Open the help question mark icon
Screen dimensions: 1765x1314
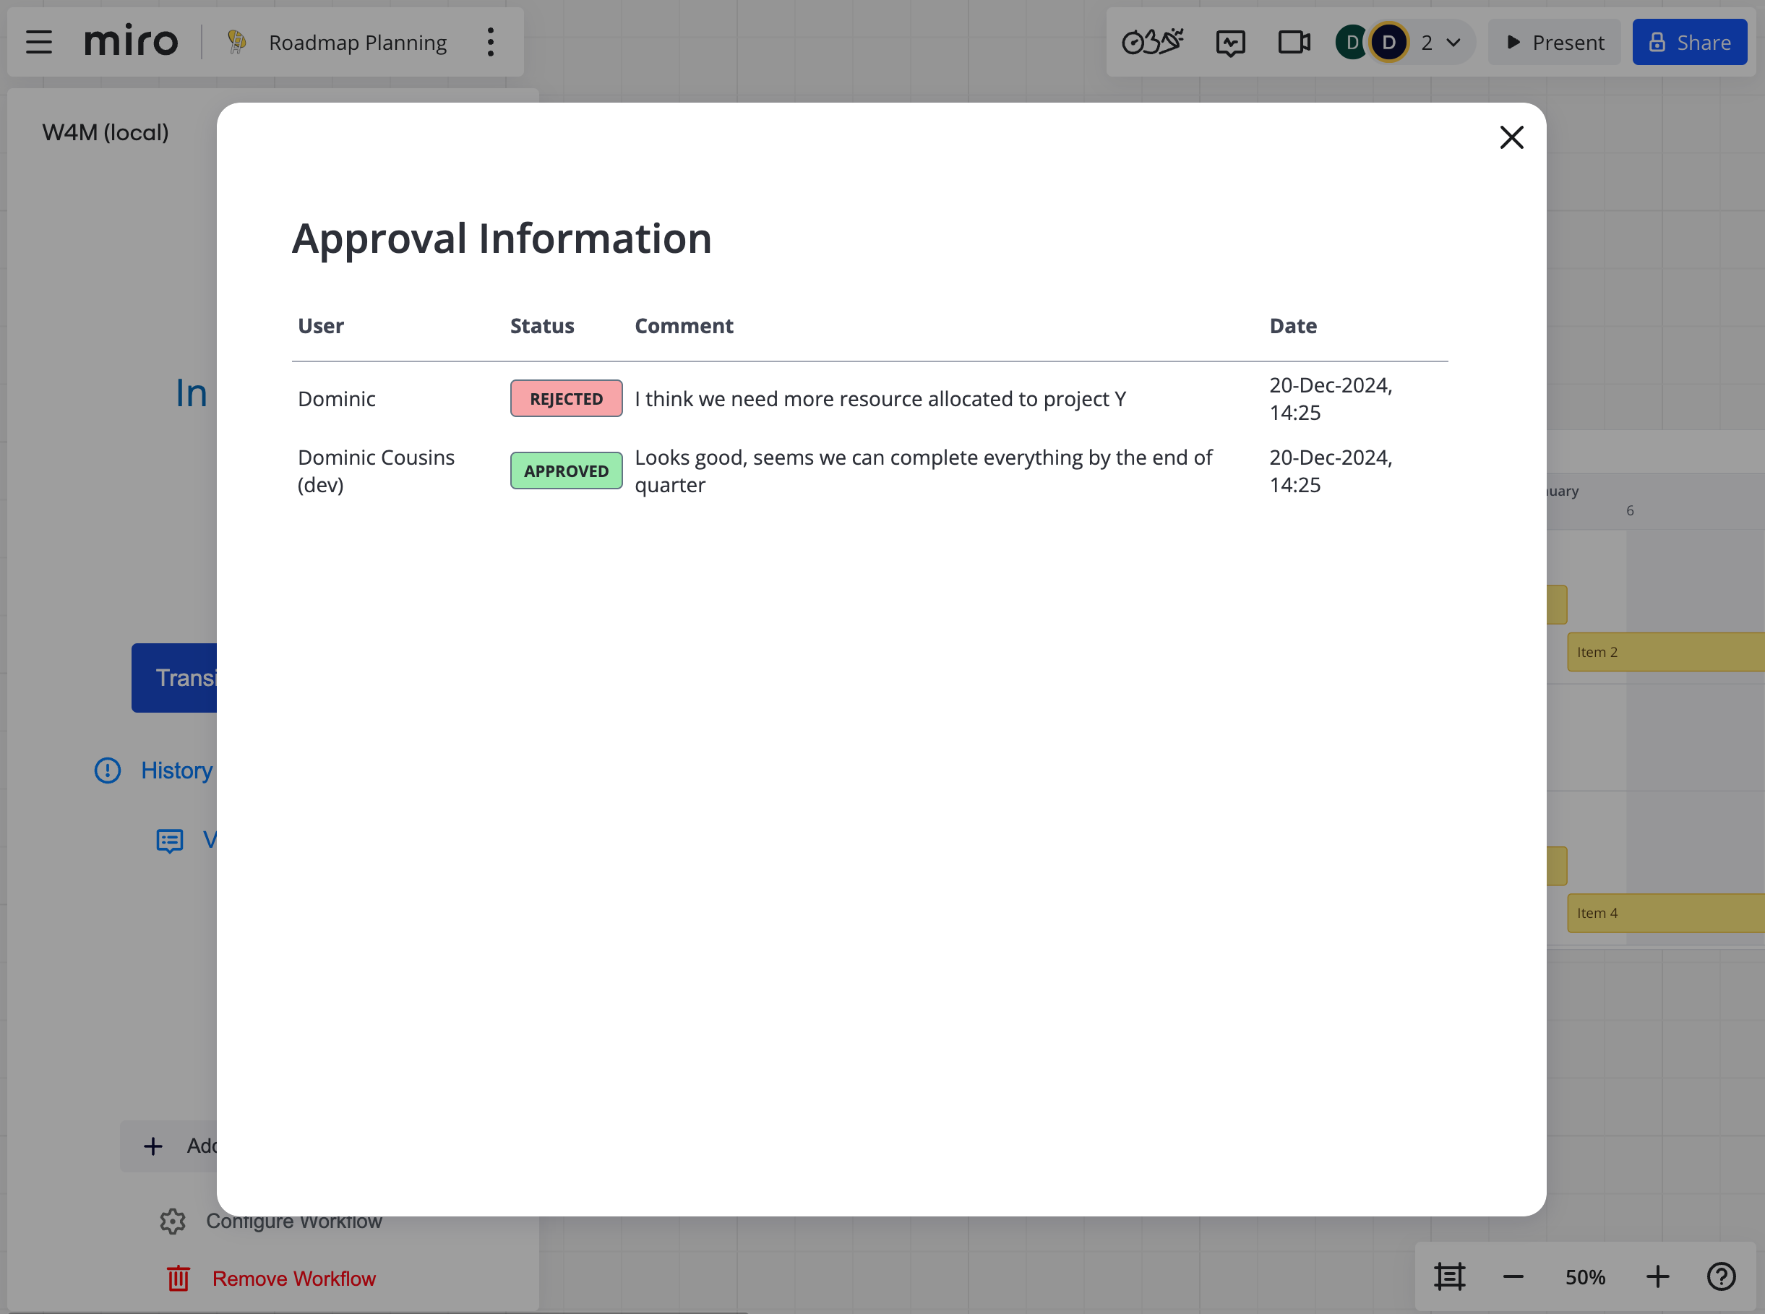[1721, 1276]
